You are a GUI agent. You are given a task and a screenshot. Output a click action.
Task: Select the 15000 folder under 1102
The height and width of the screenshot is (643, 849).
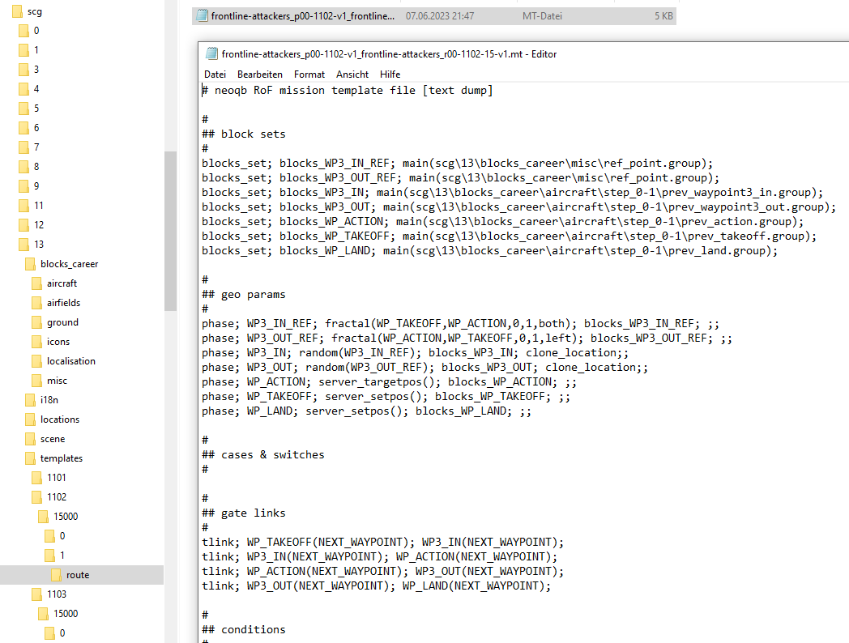(66, 517)
